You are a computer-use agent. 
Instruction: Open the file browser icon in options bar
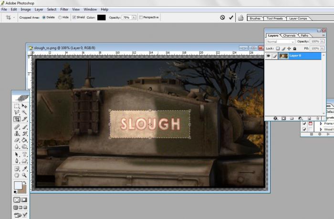pyautogui.click(x=240, y=18)
